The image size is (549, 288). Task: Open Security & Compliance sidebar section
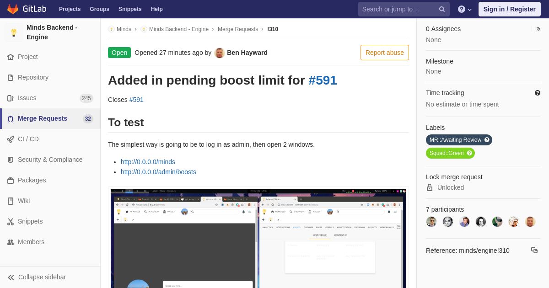(x=50, y=160)
